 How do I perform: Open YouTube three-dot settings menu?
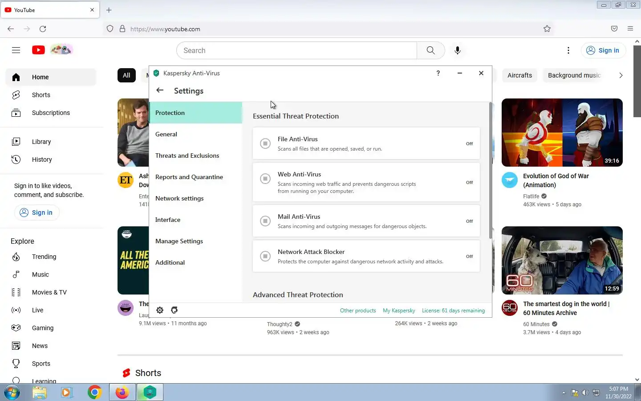tap(568, 50)
